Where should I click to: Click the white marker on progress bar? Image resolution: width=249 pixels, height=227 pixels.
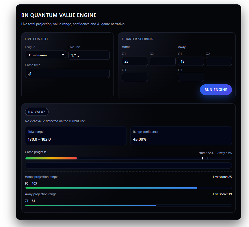point(202,158)
